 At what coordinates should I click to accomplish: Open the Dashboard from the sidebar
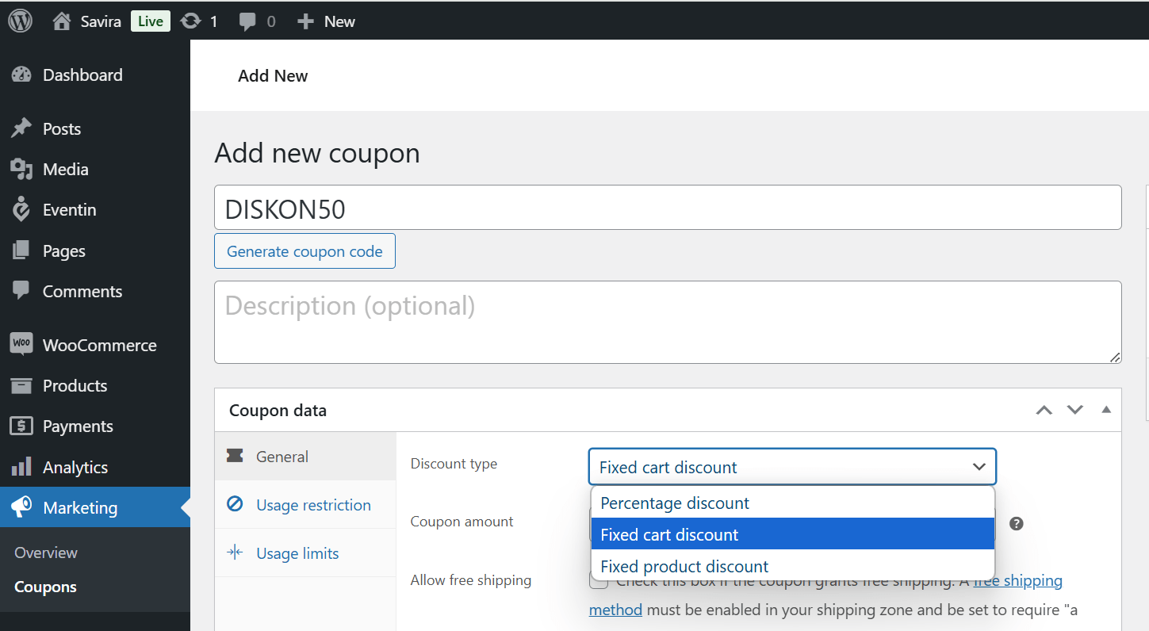(x=82, y=75)
